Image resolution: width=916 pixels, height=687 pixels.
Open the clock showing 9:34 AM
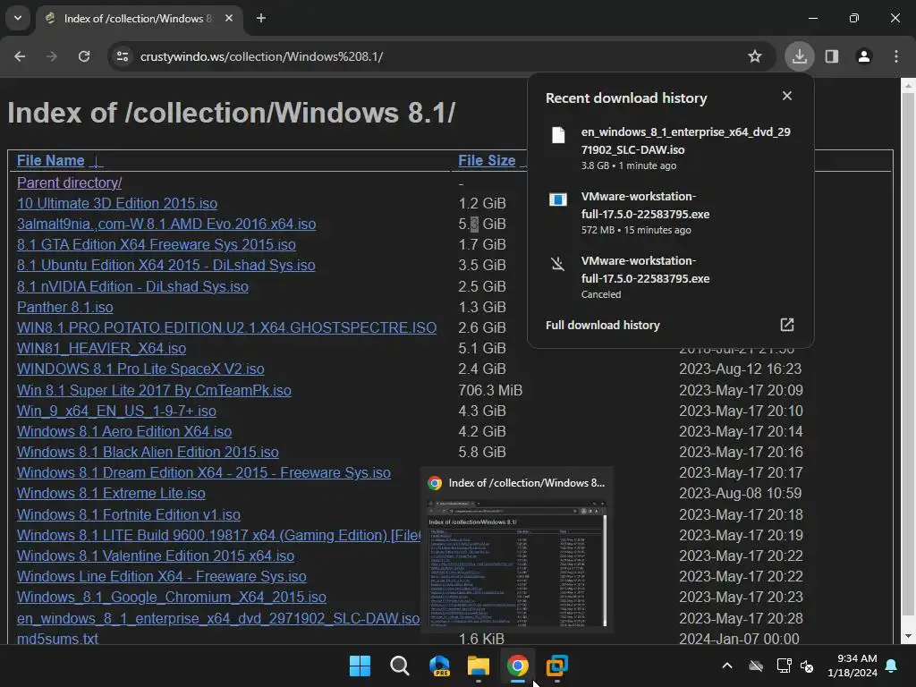click(x=852, y=666)
